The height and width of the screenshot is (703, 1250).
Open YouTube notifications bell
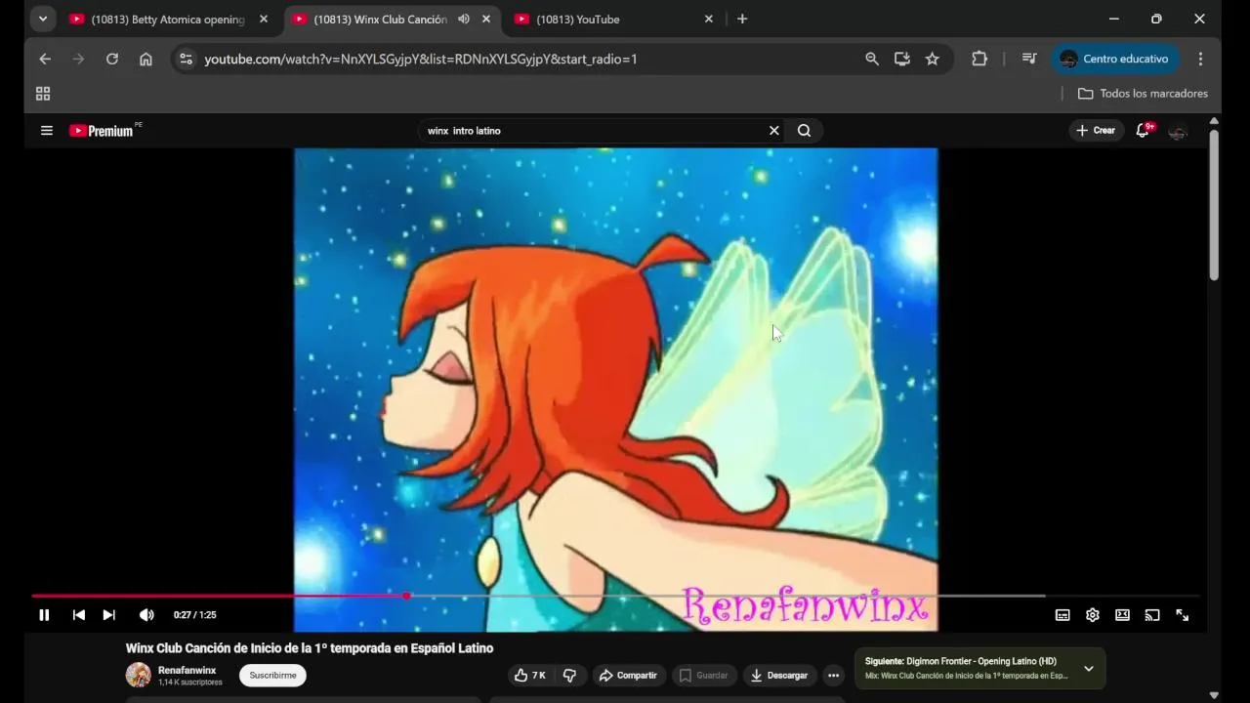tap(1143, 131)
